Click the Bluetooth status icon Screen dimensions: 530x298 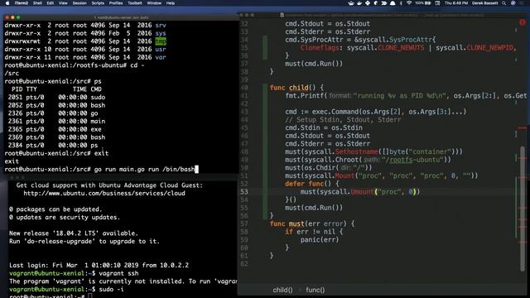(401, 3)
